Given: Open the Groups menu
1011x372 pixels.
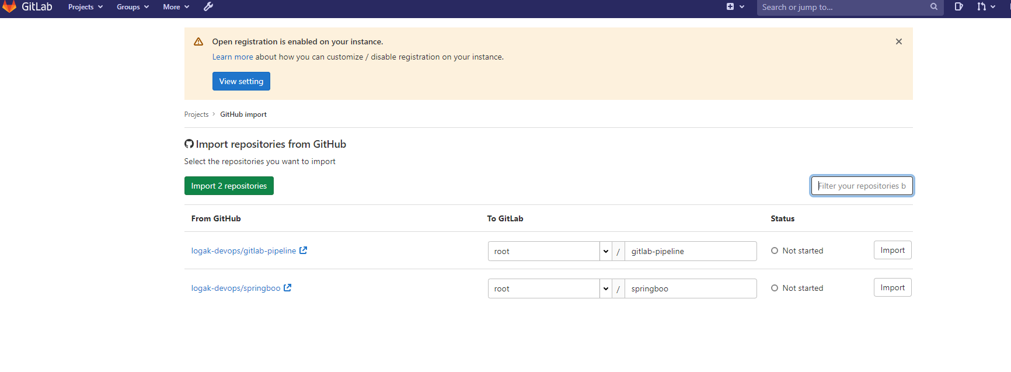Looking at the screenshot, I should tap(133, 7).
